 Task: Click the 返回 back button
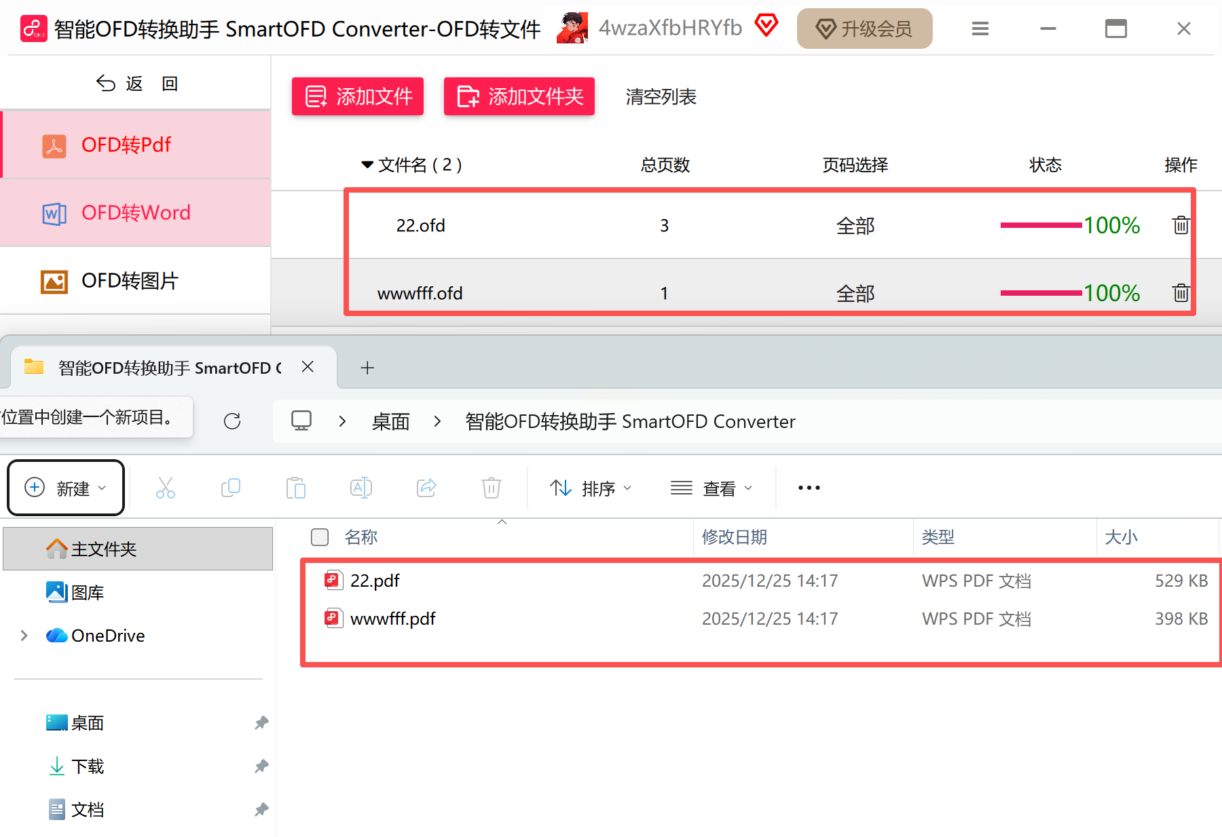point(137,83)
